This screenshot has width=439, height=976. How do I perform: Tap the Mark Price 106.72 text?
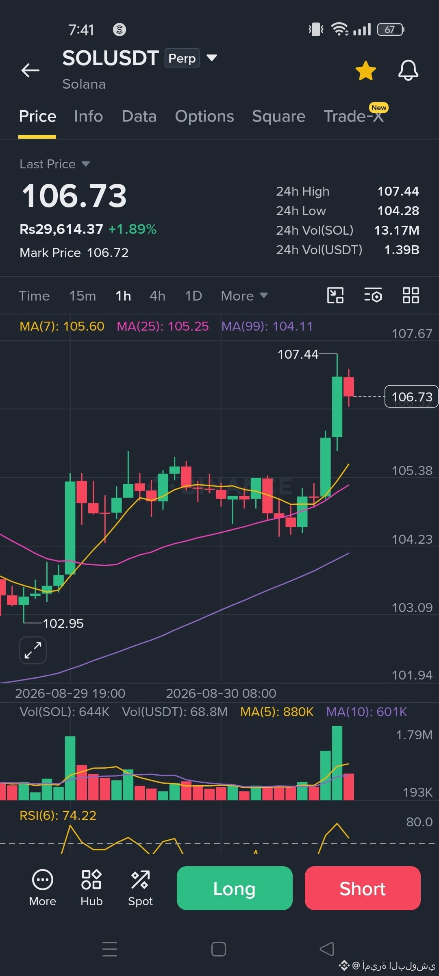pyautogui.click(x=74, y=253)
